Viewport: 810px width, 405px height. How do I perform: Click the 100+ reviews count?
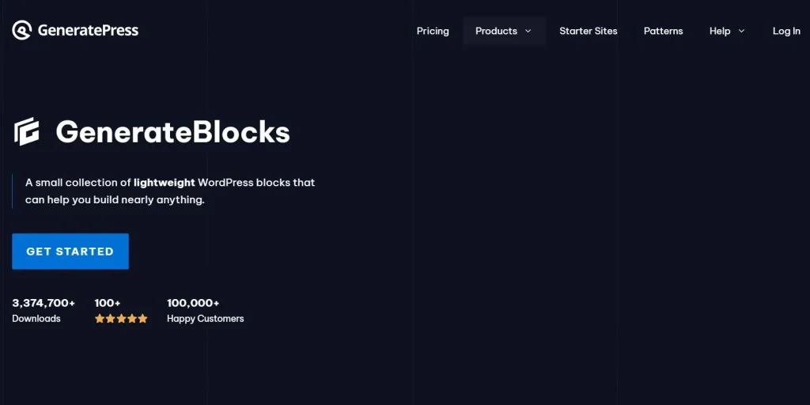108,303
